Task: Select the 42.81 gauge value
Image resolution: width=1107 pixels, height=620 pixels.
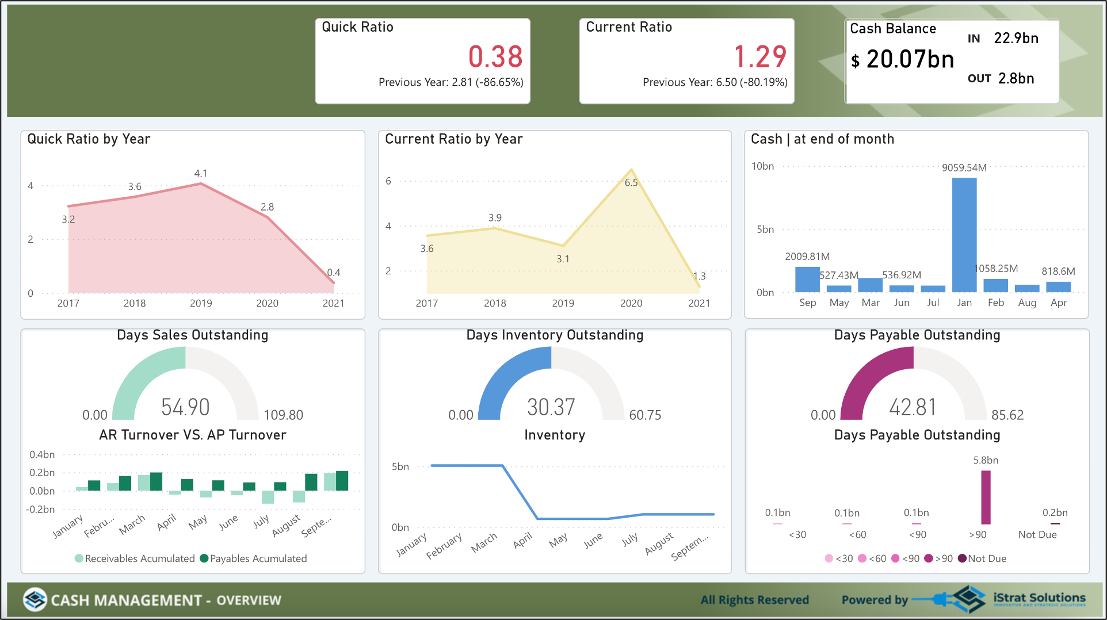Action: click(x=913, y=407)
